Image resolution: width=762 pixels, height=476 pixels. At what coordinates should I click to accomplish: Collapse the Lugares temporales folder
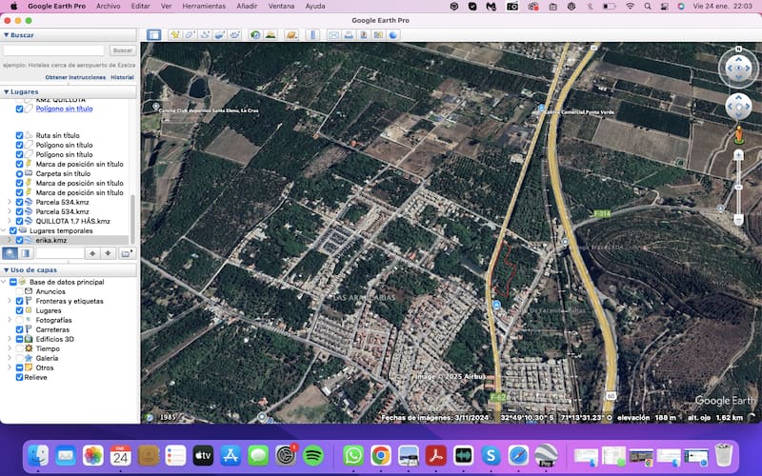pyautogui.click(x=4, y=230)
